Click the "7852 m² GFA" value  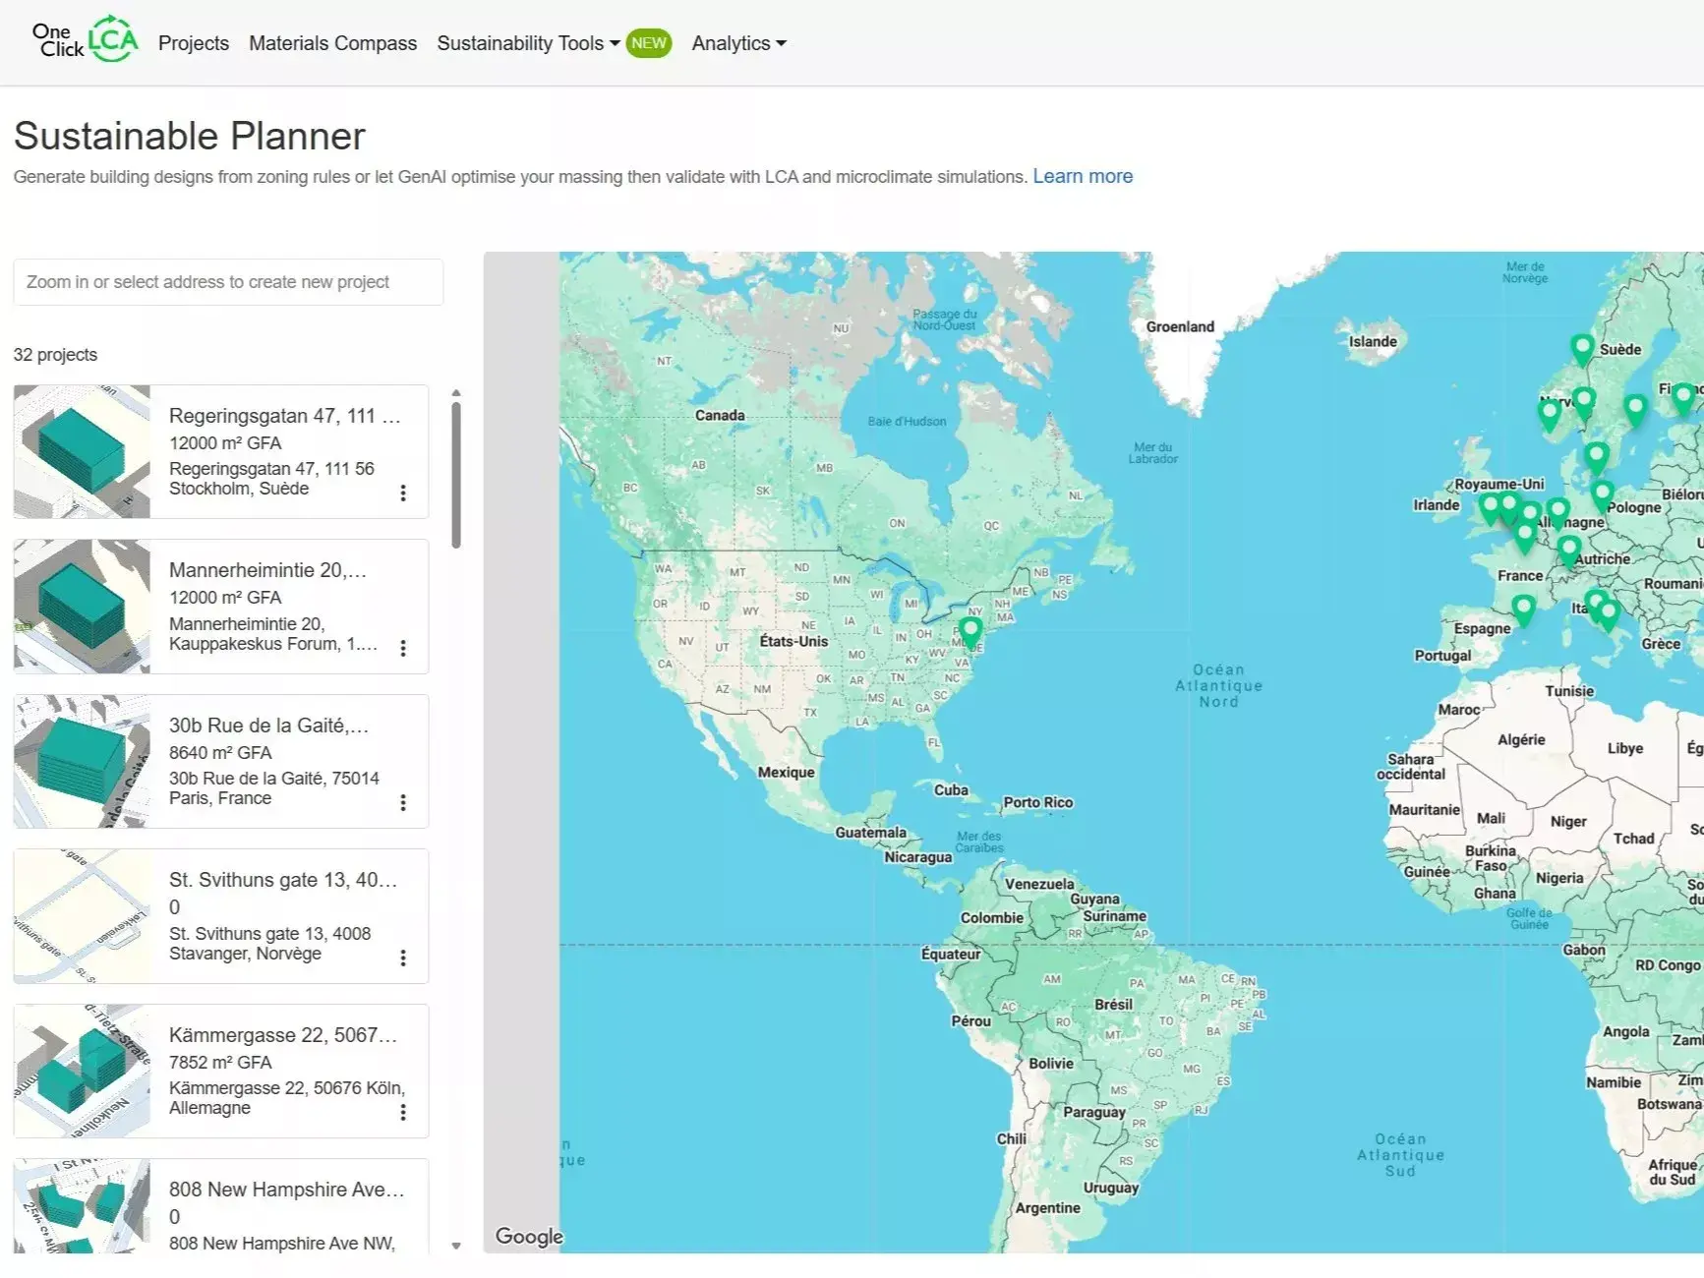coord(220,1063)
